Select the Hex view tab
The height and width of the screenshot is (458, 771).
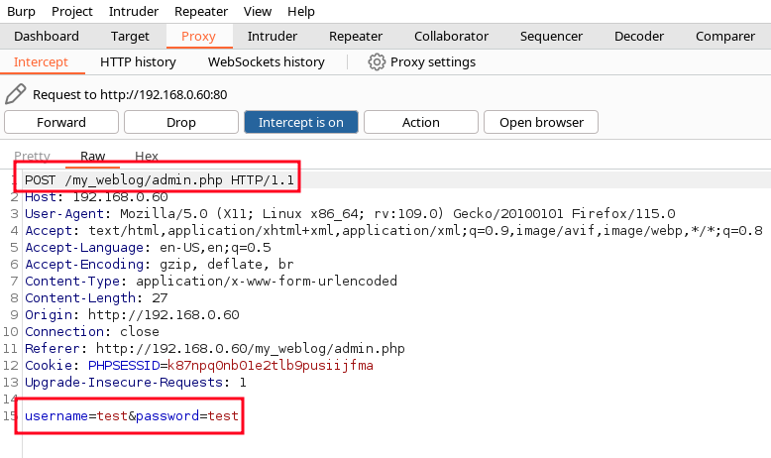[147, 156]
